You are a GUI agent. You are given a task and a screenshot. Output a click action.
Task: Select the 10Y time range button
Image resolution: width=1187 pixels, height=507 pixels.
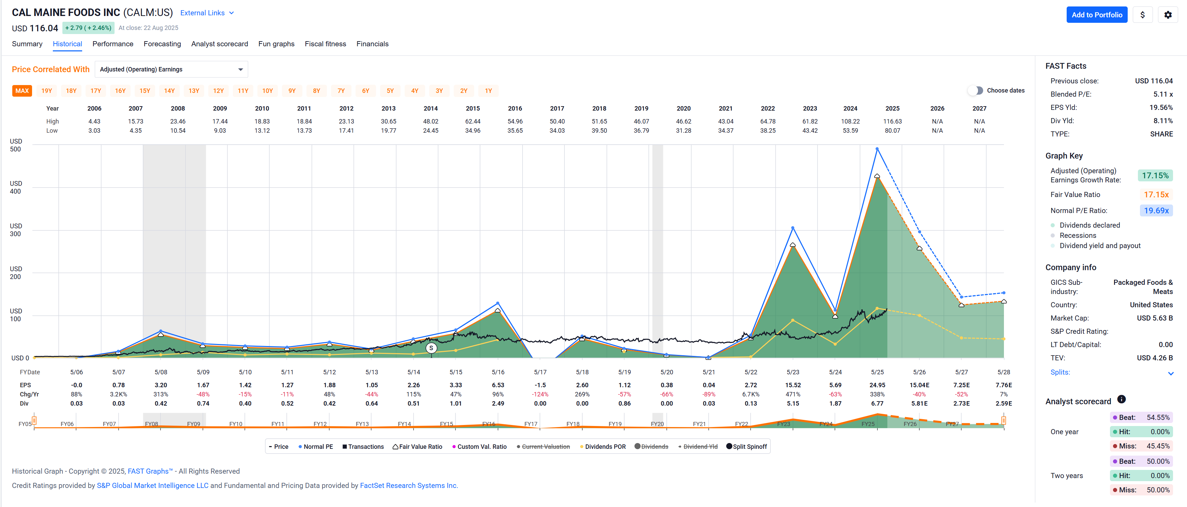(x=267, y=91)
